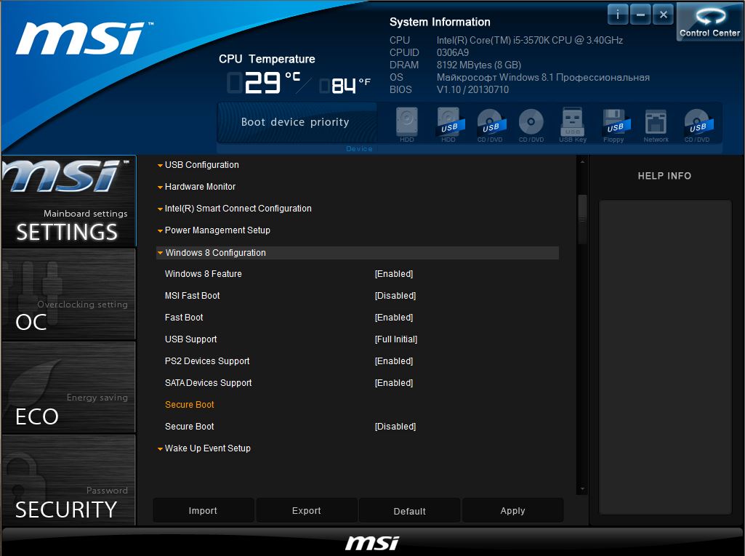Open the SECURITY password tab
745x556 pixels.
click(x=68, y=480)
